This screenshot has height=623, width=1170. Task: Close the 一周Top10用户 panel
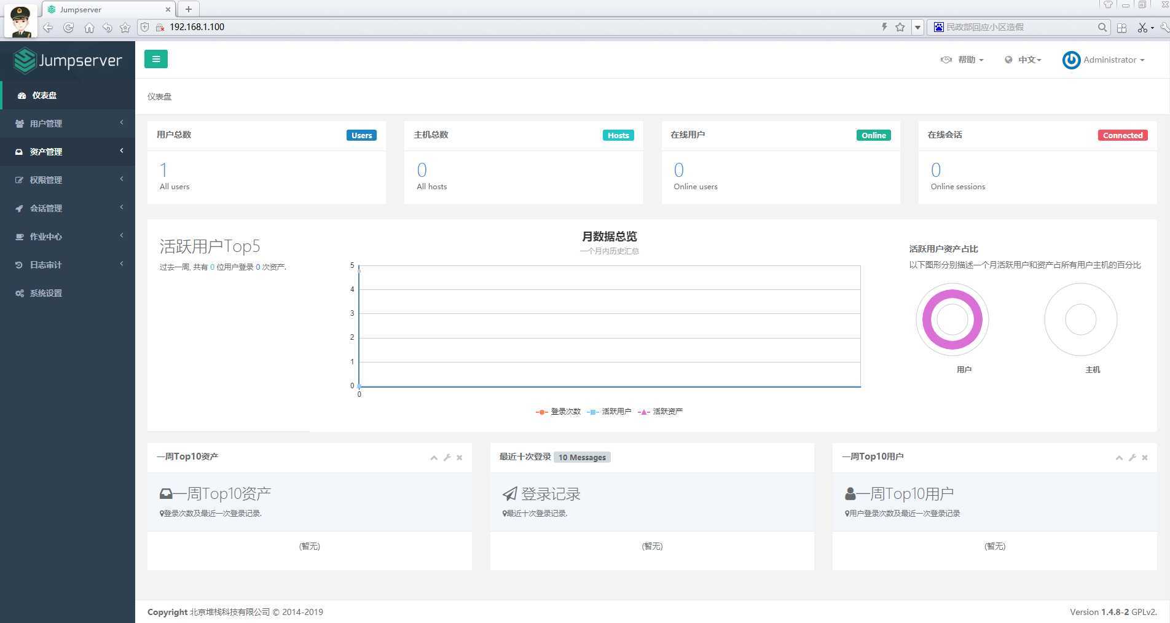[x=1145, y=458]
